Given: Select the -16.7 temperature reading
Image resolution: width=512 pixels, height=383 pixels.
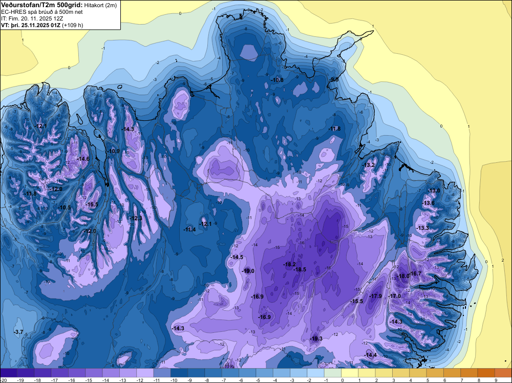Looking at the screenshot, I should (415, 273).
